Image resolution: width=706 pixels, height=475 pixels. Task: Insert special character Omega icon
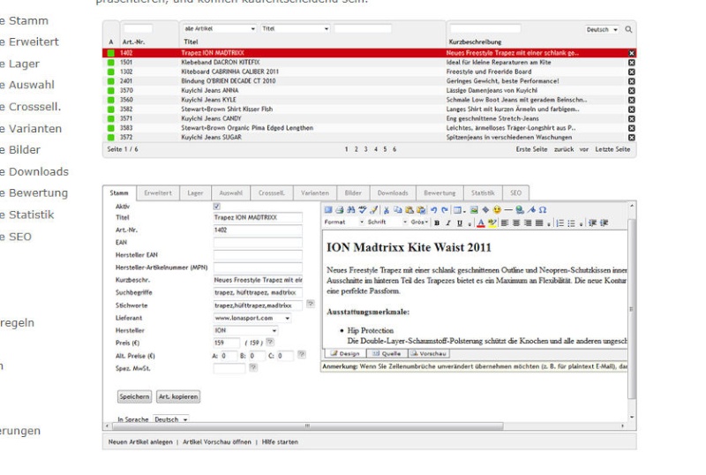(543, 209)
